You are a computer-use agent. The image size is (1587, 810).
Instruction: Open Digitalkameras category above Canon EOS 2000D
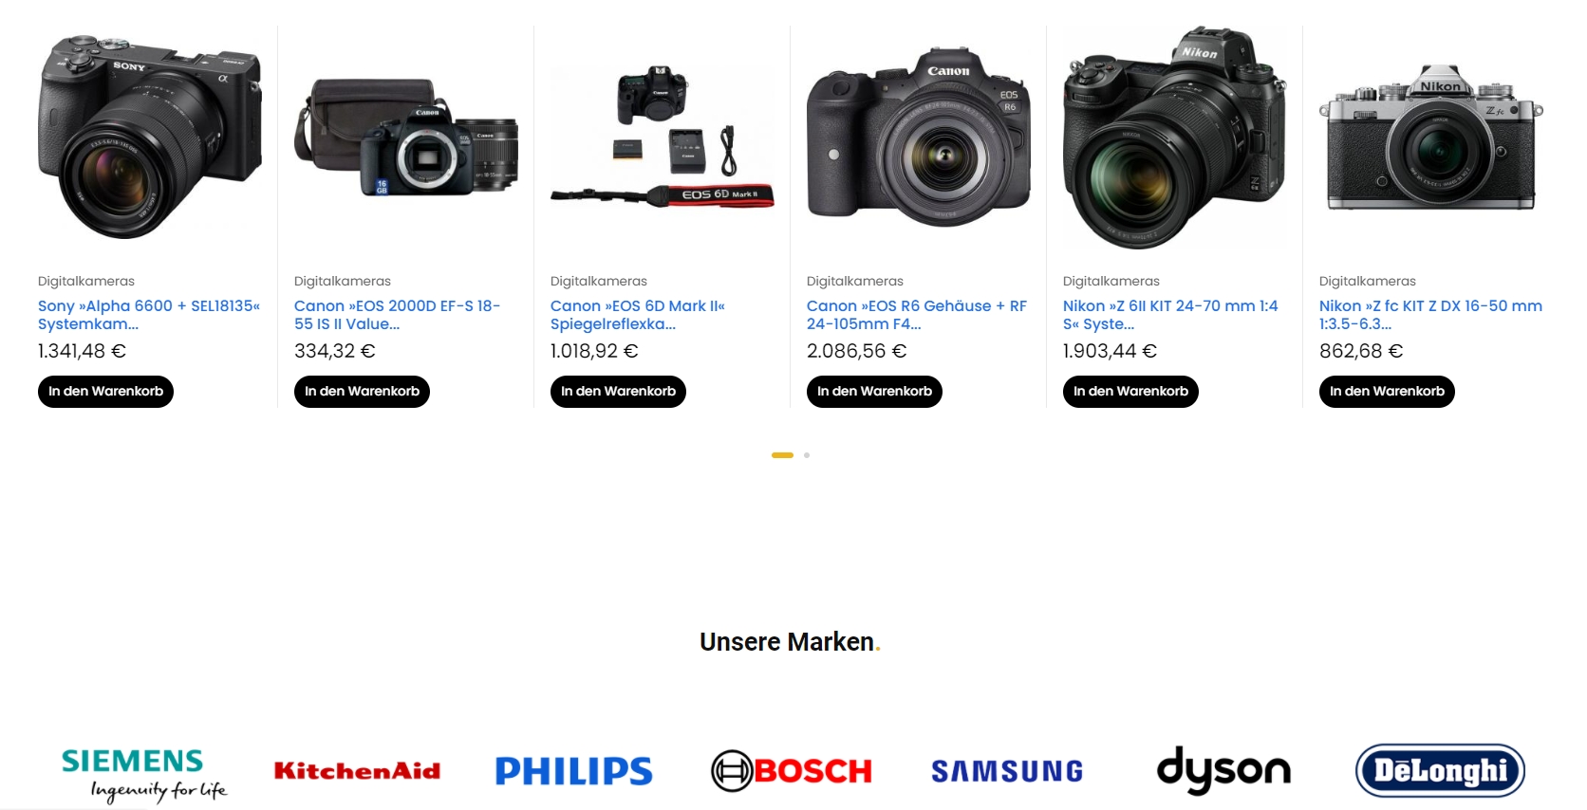tap(343, 281)
